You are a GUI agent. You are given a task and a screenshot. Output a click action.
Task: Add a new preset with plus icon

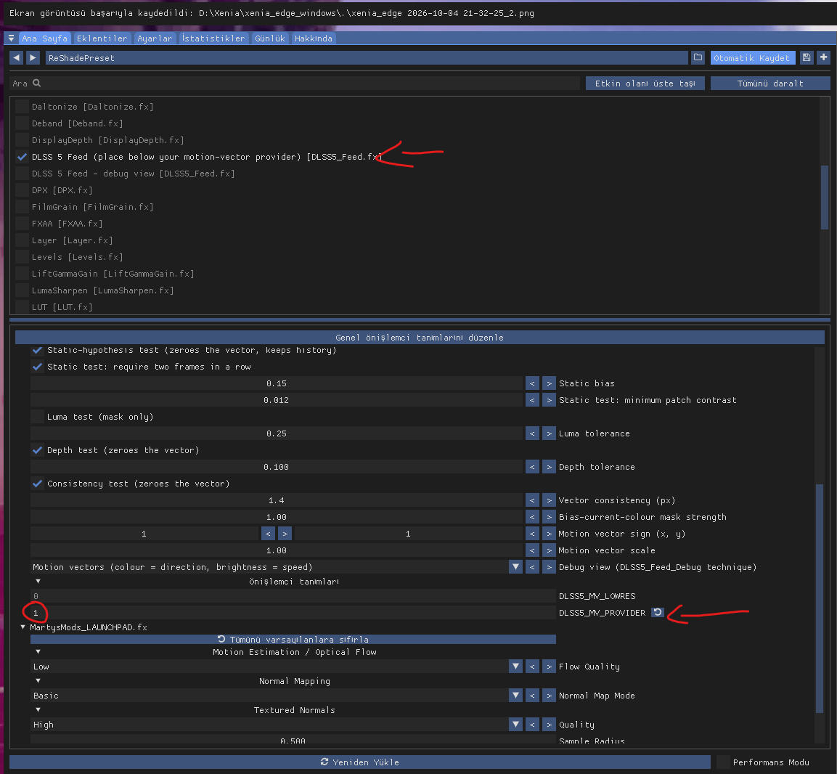coord(824,57)
